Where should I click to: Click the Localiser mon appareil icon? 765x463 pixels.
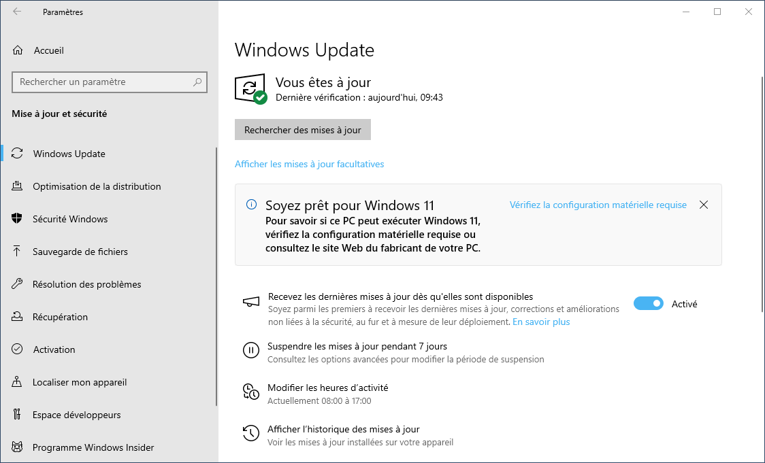click(x=17, y=382)
